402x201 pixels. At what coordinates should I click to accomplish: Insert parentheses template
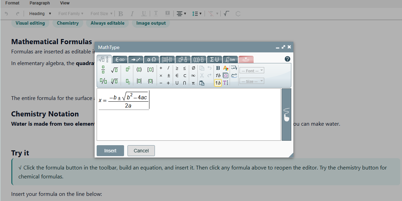[139, 70]
